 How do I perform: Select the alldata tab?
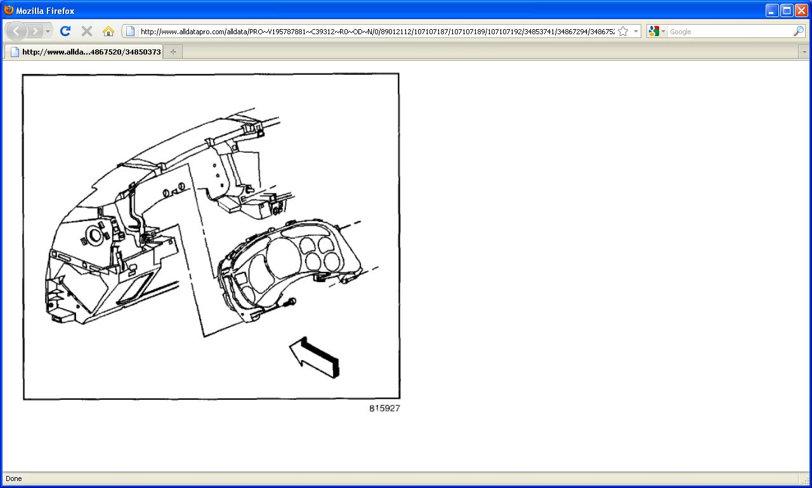84,52
